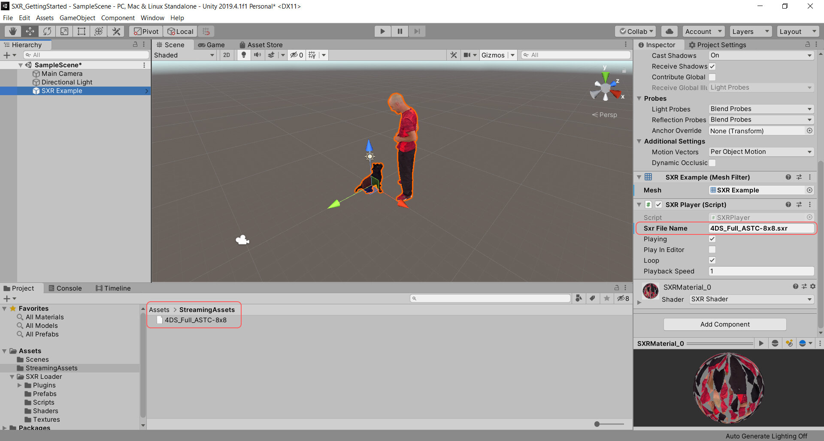Open SXRMaterial_0 settings gear
The image size is (824, 441).
click(x=812, y=286)
